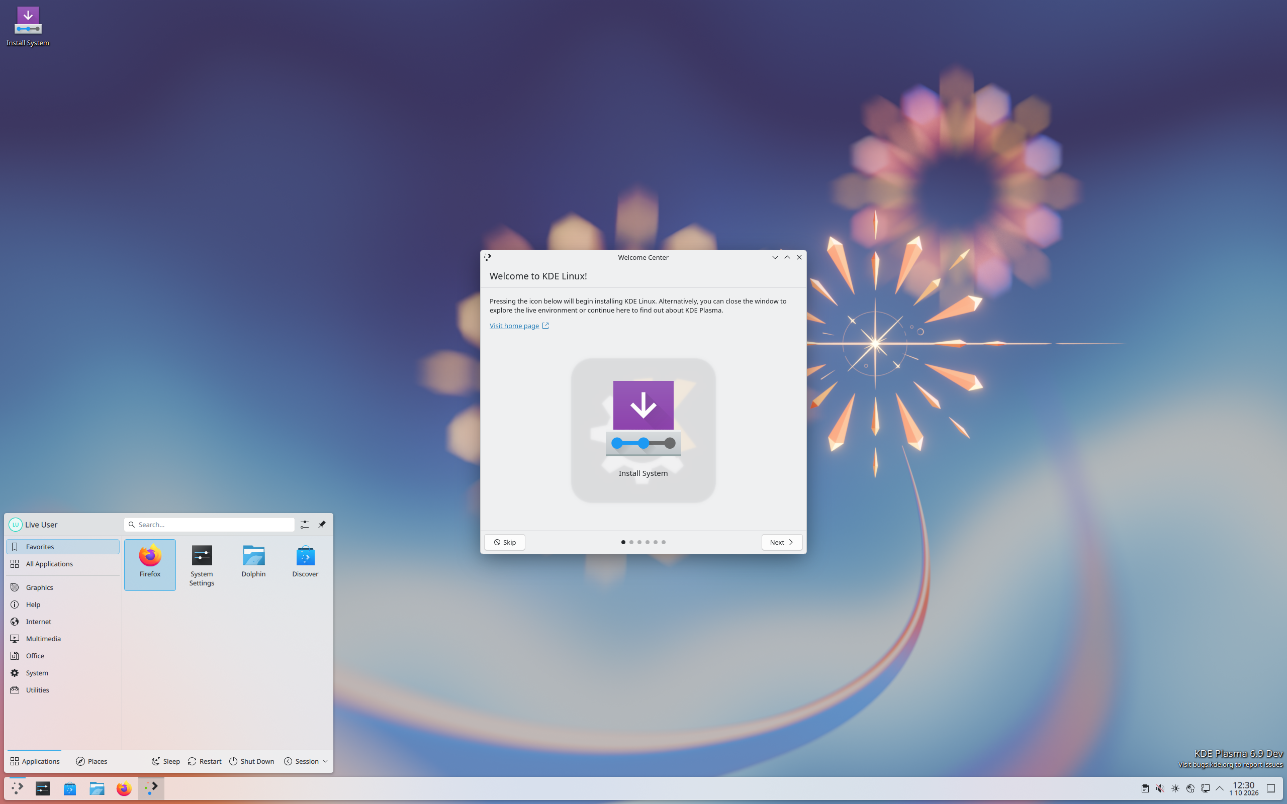
Task: Open System Settings in Favorites
Action: point(202,564)
